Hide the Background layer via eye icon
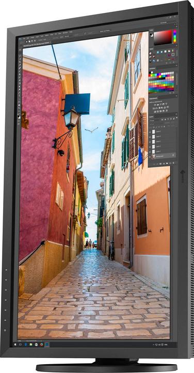Screen dimensions: 194x373 point(150,157)
